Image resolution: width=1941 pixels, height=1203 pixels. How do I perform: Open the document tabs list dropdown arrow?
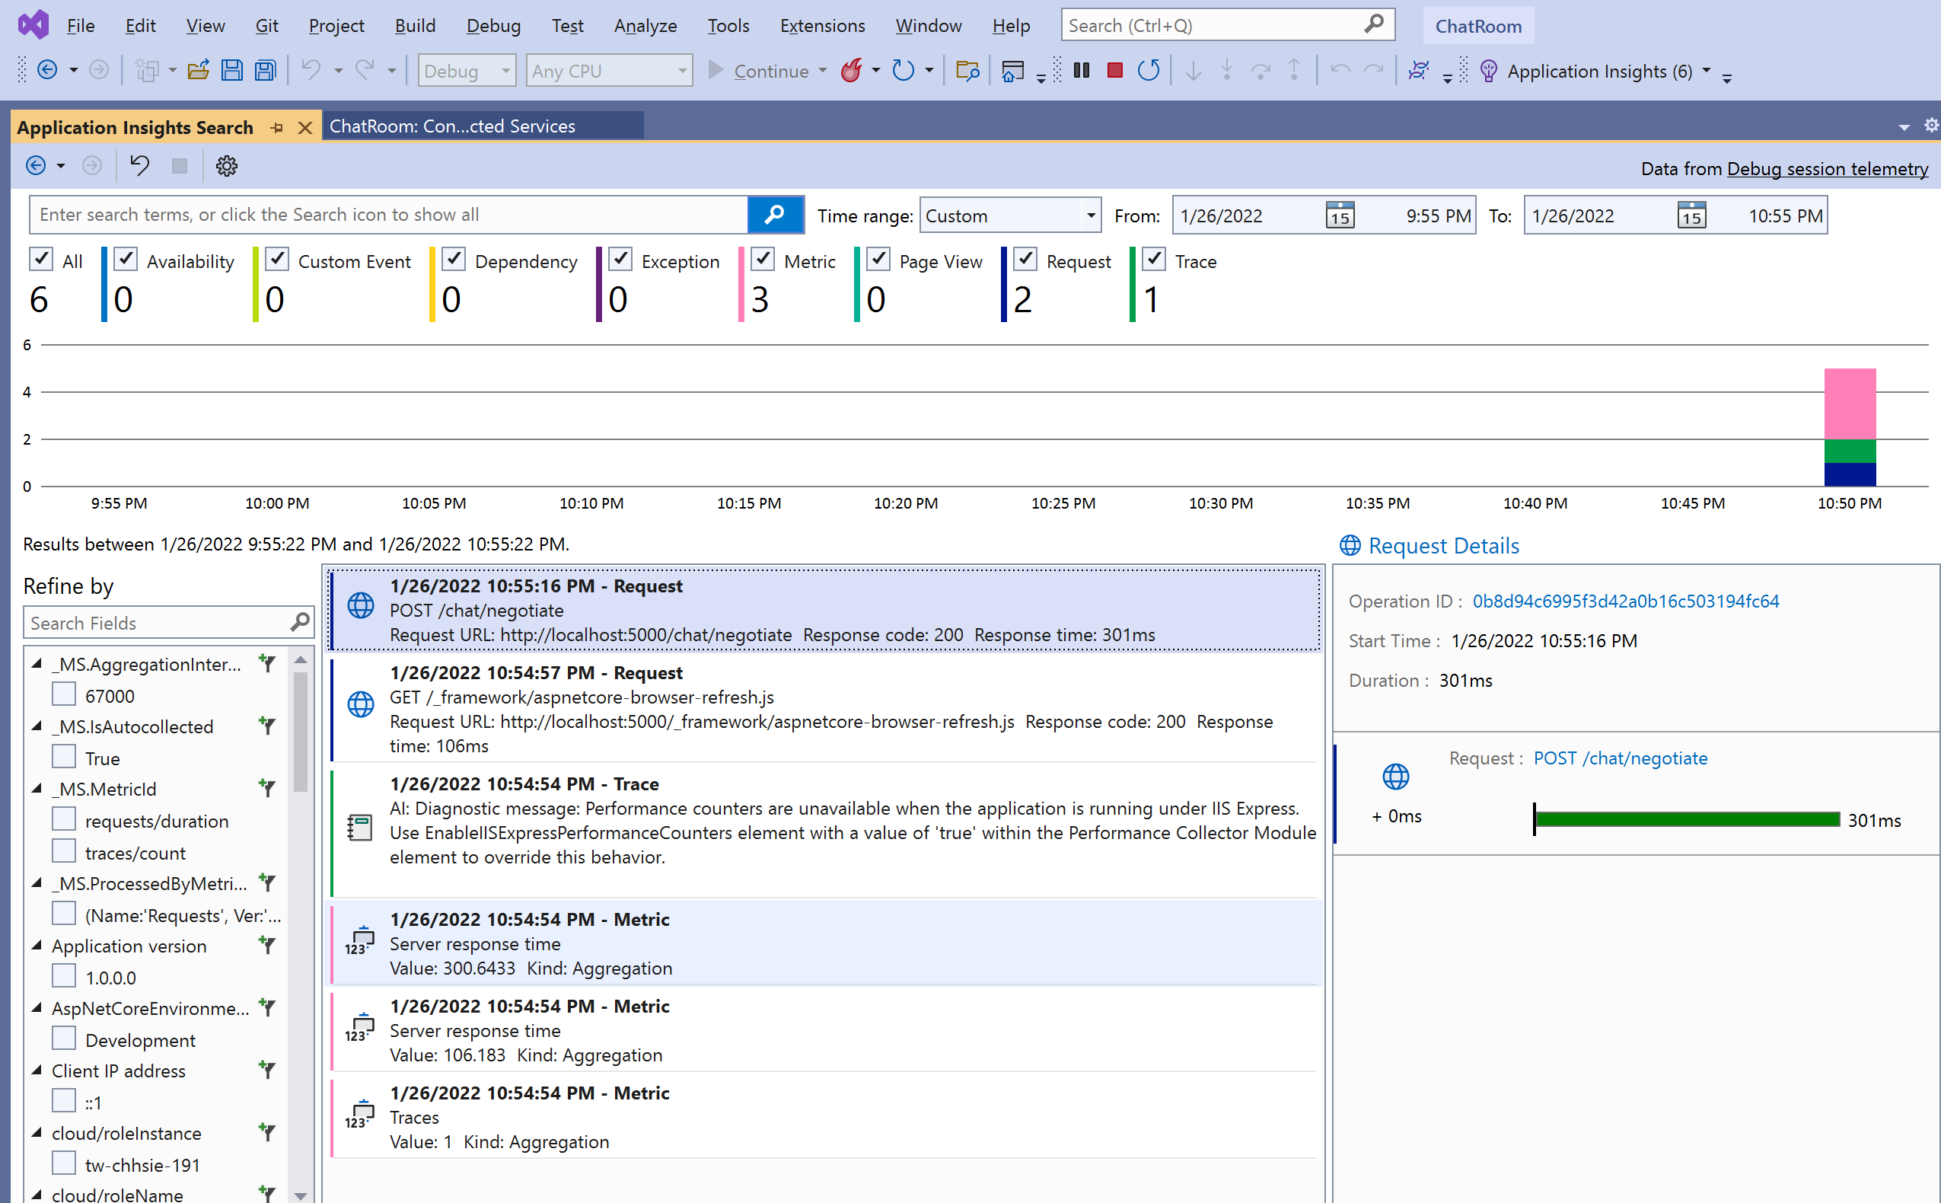coord(1904,127)
